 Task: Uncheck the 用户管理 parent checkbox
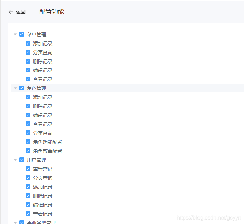click(x=22, y=160)
